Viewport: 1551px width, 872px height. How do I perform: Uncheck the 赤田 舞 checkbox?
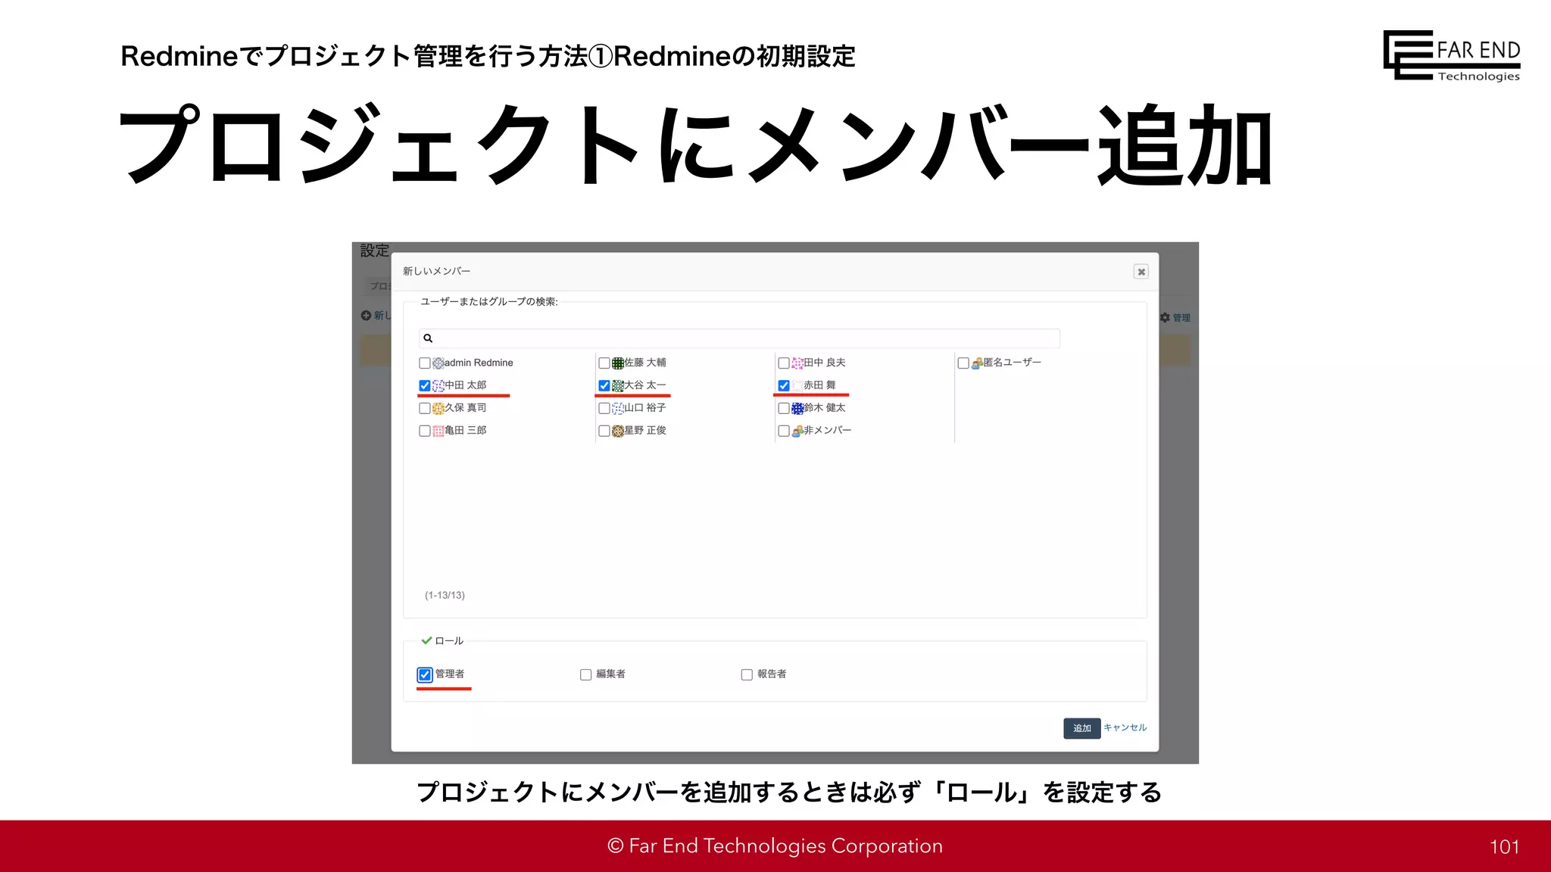pyautogui.click(x=784, y=385)
